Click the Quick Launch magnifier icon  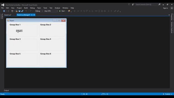tap(159, 4)
